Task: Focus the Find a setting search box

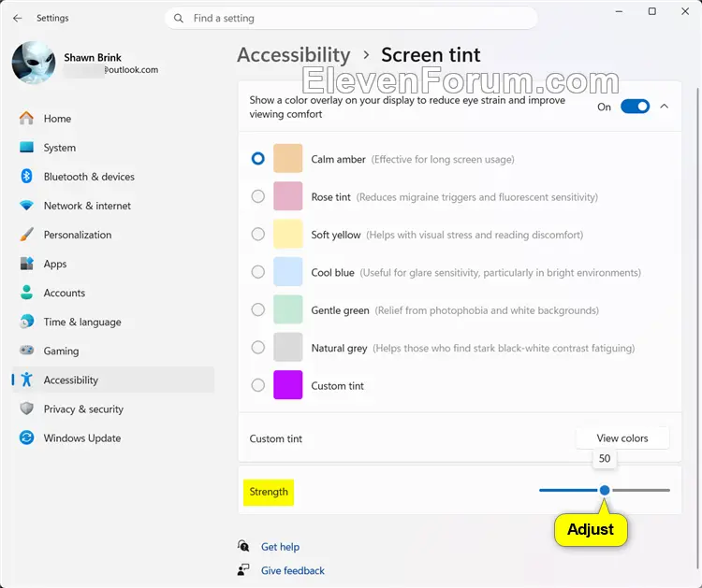Action: 351,19
